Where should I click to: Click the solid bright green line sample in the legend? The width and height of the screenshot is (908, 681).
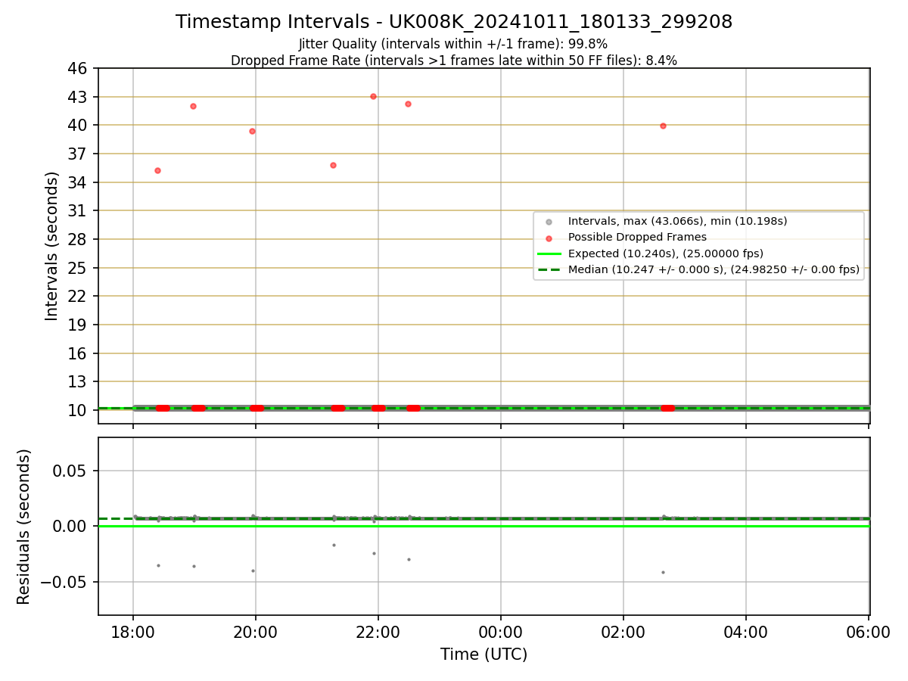pyautogui.click(x=549, y=253)
